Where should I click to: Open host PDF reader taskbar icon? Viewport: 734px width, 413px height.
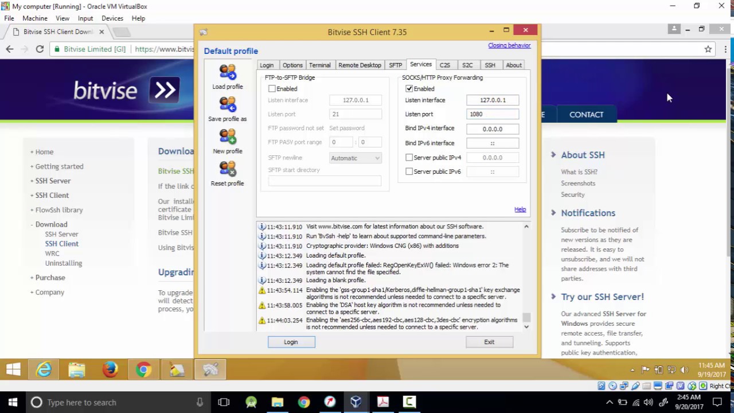382,402
